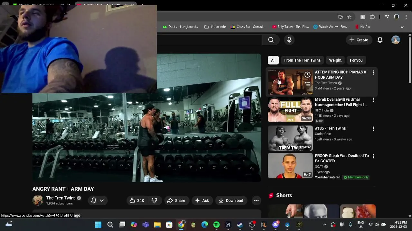Image resolution: width=412 pixels, height=231 pixels.
Task: Open Spotify from taskbar
Action: [x=216, y=225]
